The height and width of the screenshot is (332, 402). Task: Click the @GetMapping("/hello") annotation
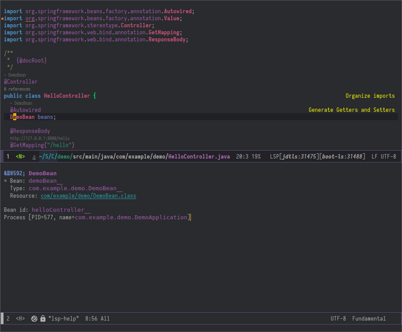(x=42, y=145)
